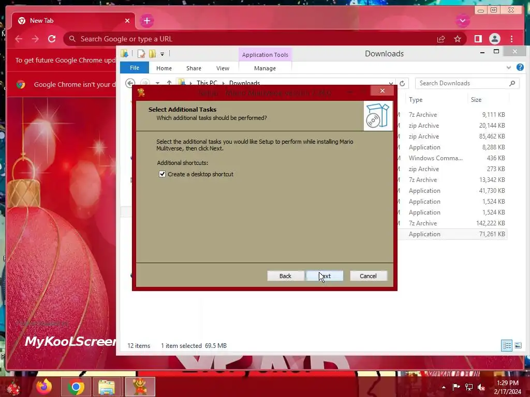Expand the Explorer ribbon chevron

pos(508,68)
